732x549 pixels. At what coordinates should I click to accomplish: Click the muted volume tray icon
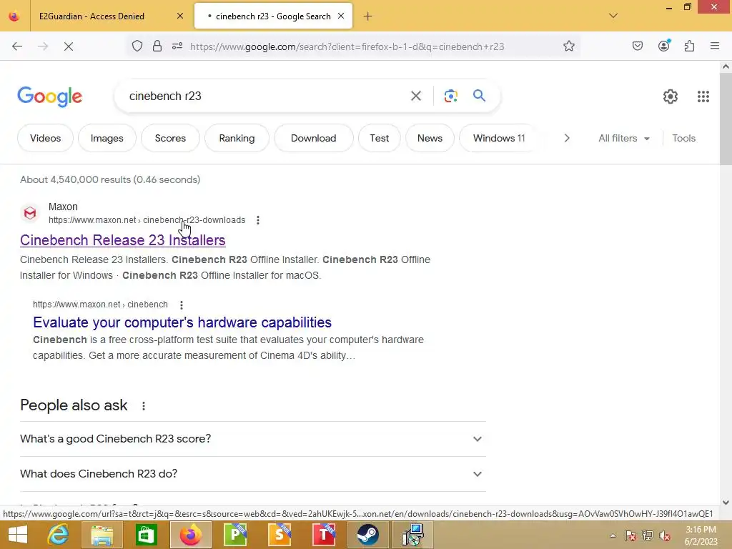(665, 535)
